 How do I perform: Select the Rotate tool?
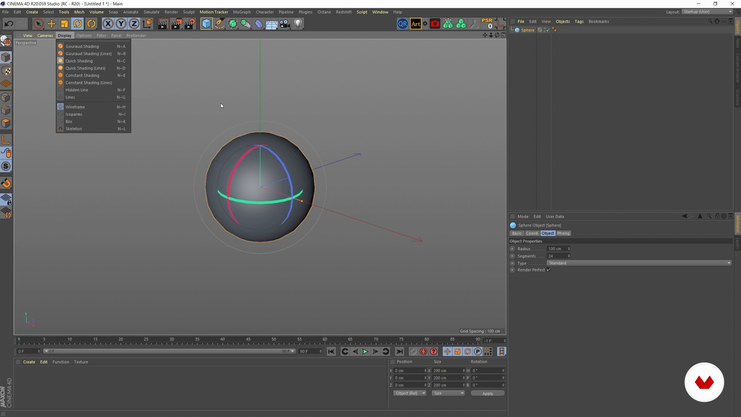(x=78, y=24)
